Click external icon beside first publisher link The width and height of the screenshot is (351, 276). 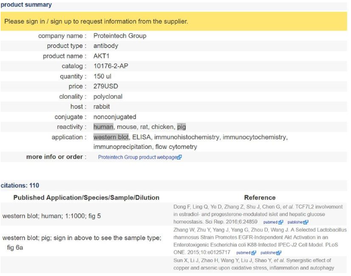pos(306,222)
